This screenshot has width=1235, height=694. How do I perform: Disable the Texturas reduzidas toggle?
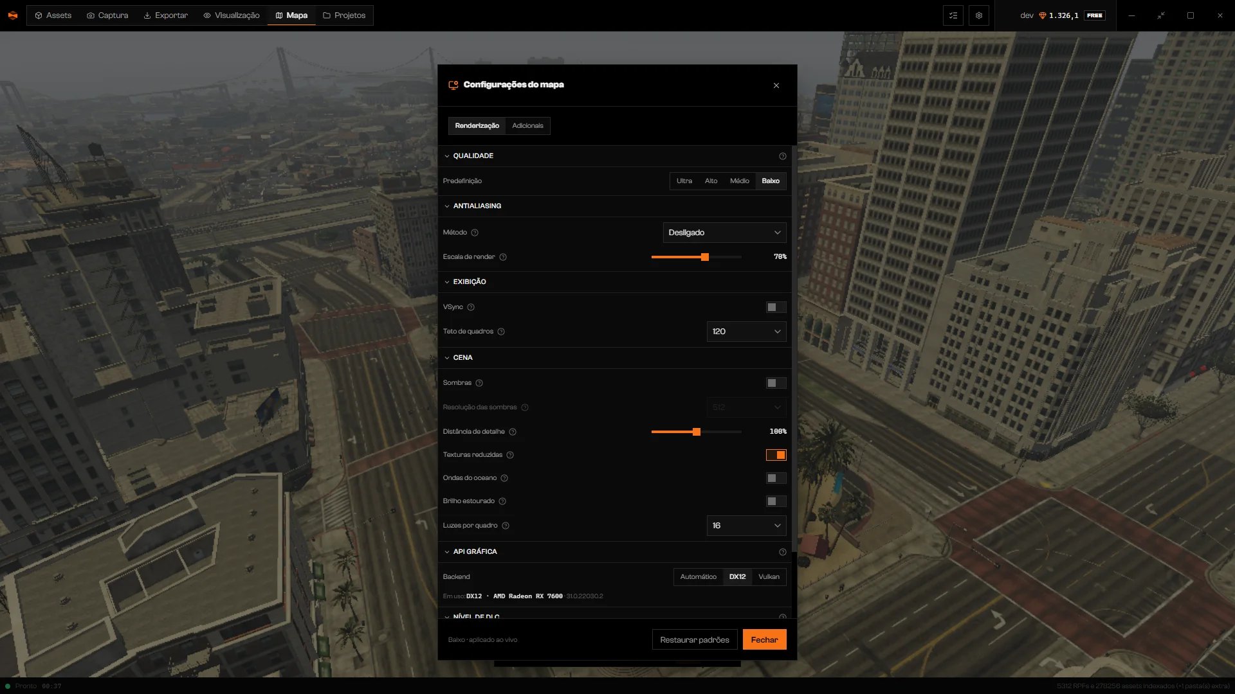776,455
